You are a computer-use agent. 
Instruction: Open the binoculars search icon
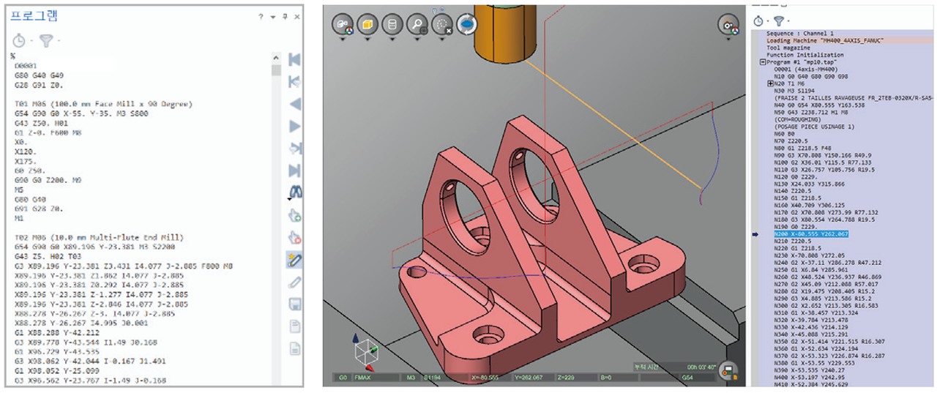point(295,192)
